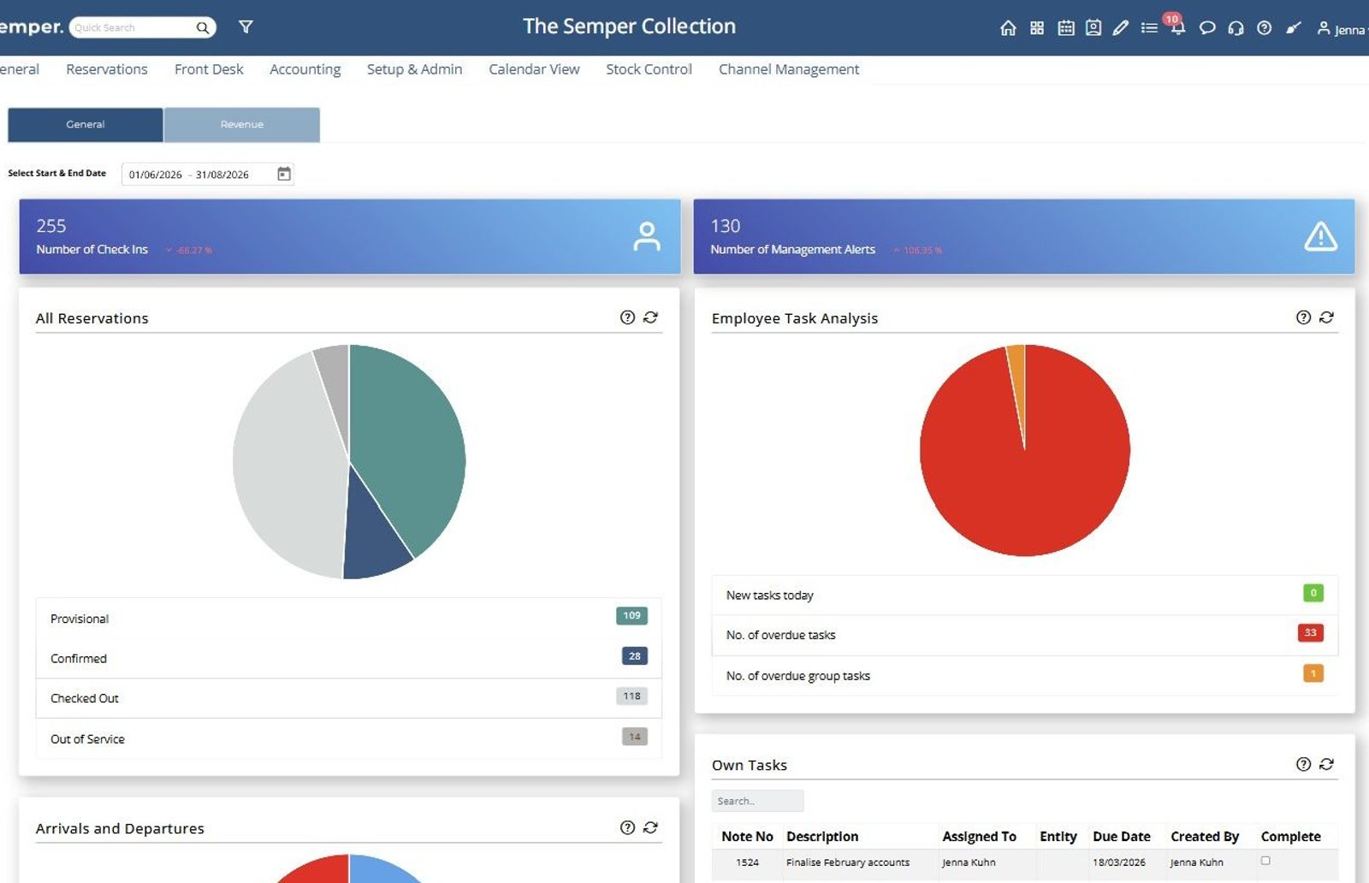1369x883 pixels.
Task: Click the magnifier in Quick Search
Action: pyautogui.click(x=203, y=27)
